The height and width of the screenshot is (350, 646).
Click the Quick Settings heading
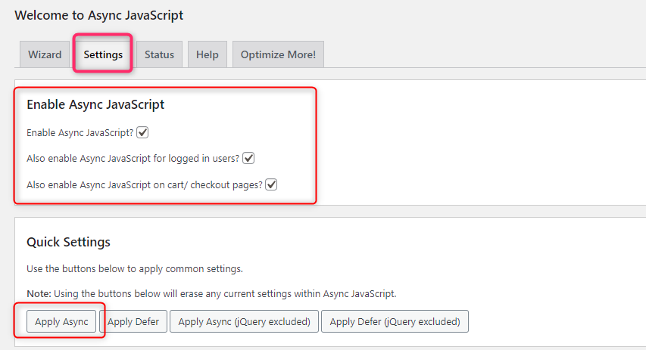[x=68, y=242]
